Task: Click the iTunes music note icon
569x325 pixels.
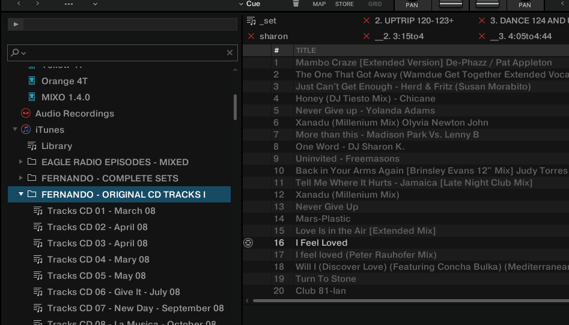Action: click(26, 130)
